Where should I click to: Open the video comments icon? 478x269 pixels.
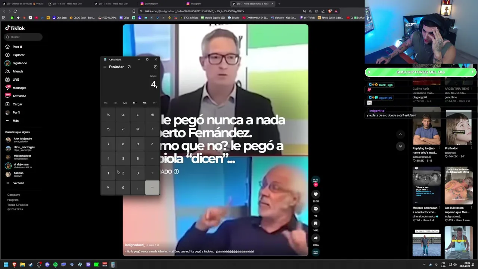click(316, 209)
